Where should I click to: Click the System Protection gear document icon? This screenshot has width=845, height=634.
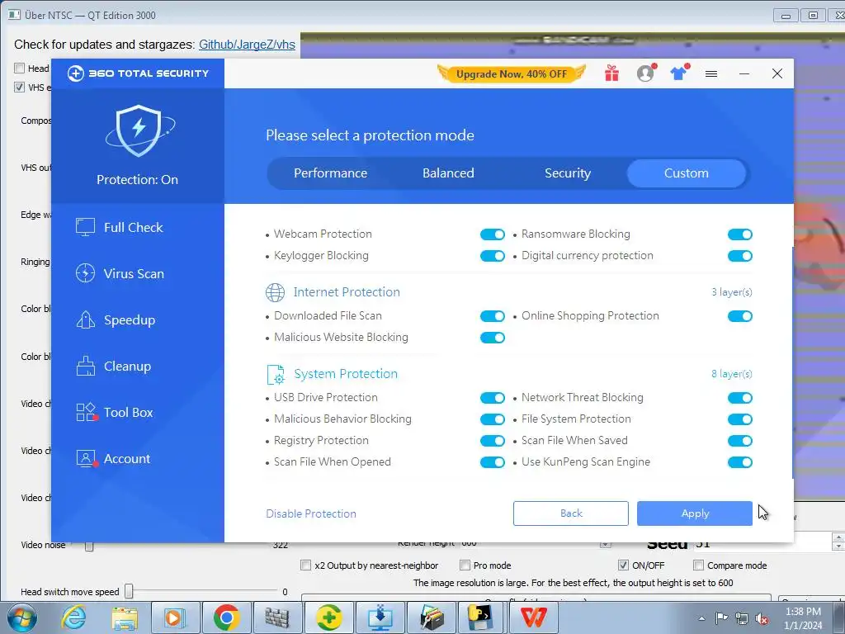click(x=276, y=374)
